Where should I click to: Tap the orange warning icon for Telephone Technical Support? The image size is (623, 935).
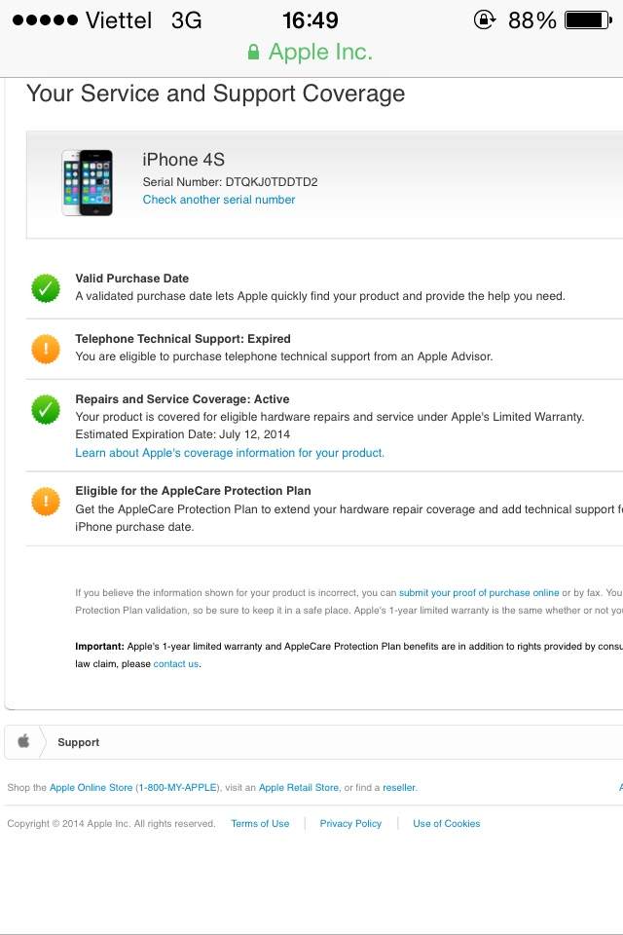pyautogui.click(x=46, y=349)
